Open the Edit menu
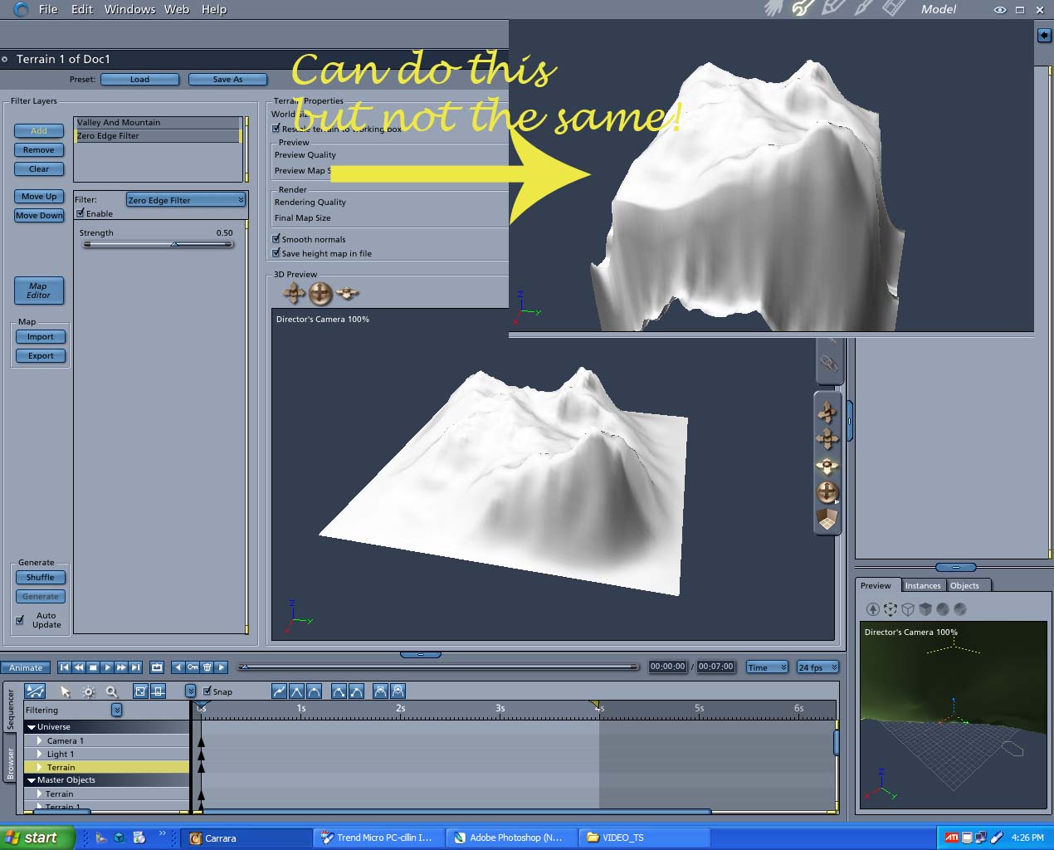 click(81, 9)
